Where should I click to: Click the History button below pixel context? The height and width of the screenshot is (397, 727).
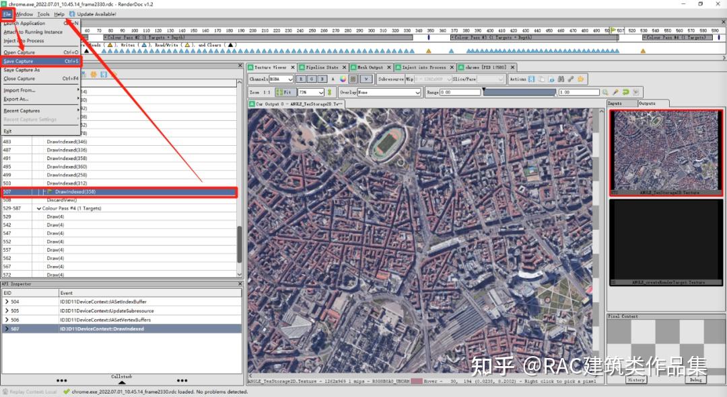tap(636, 380)
